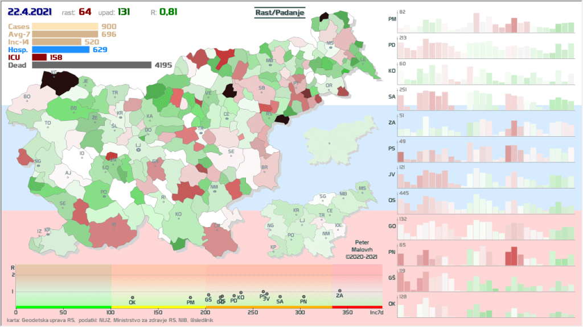Select the OK point in the scatter plot

[x=132, y=298]
